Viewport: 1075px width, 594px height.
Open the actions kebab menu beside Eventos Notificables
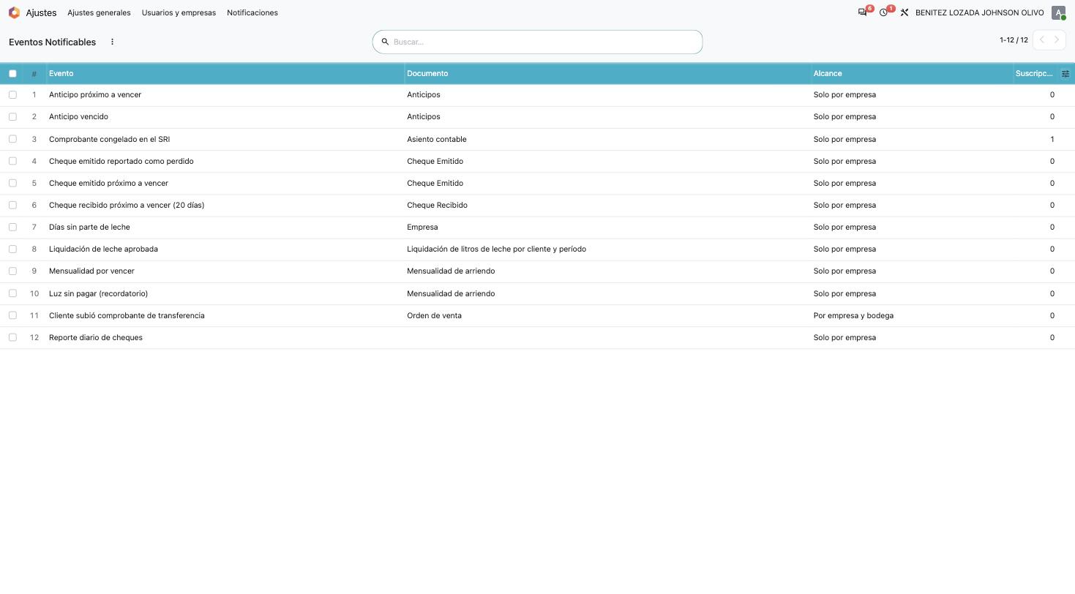pyautogui.click(x=112, y=42)
